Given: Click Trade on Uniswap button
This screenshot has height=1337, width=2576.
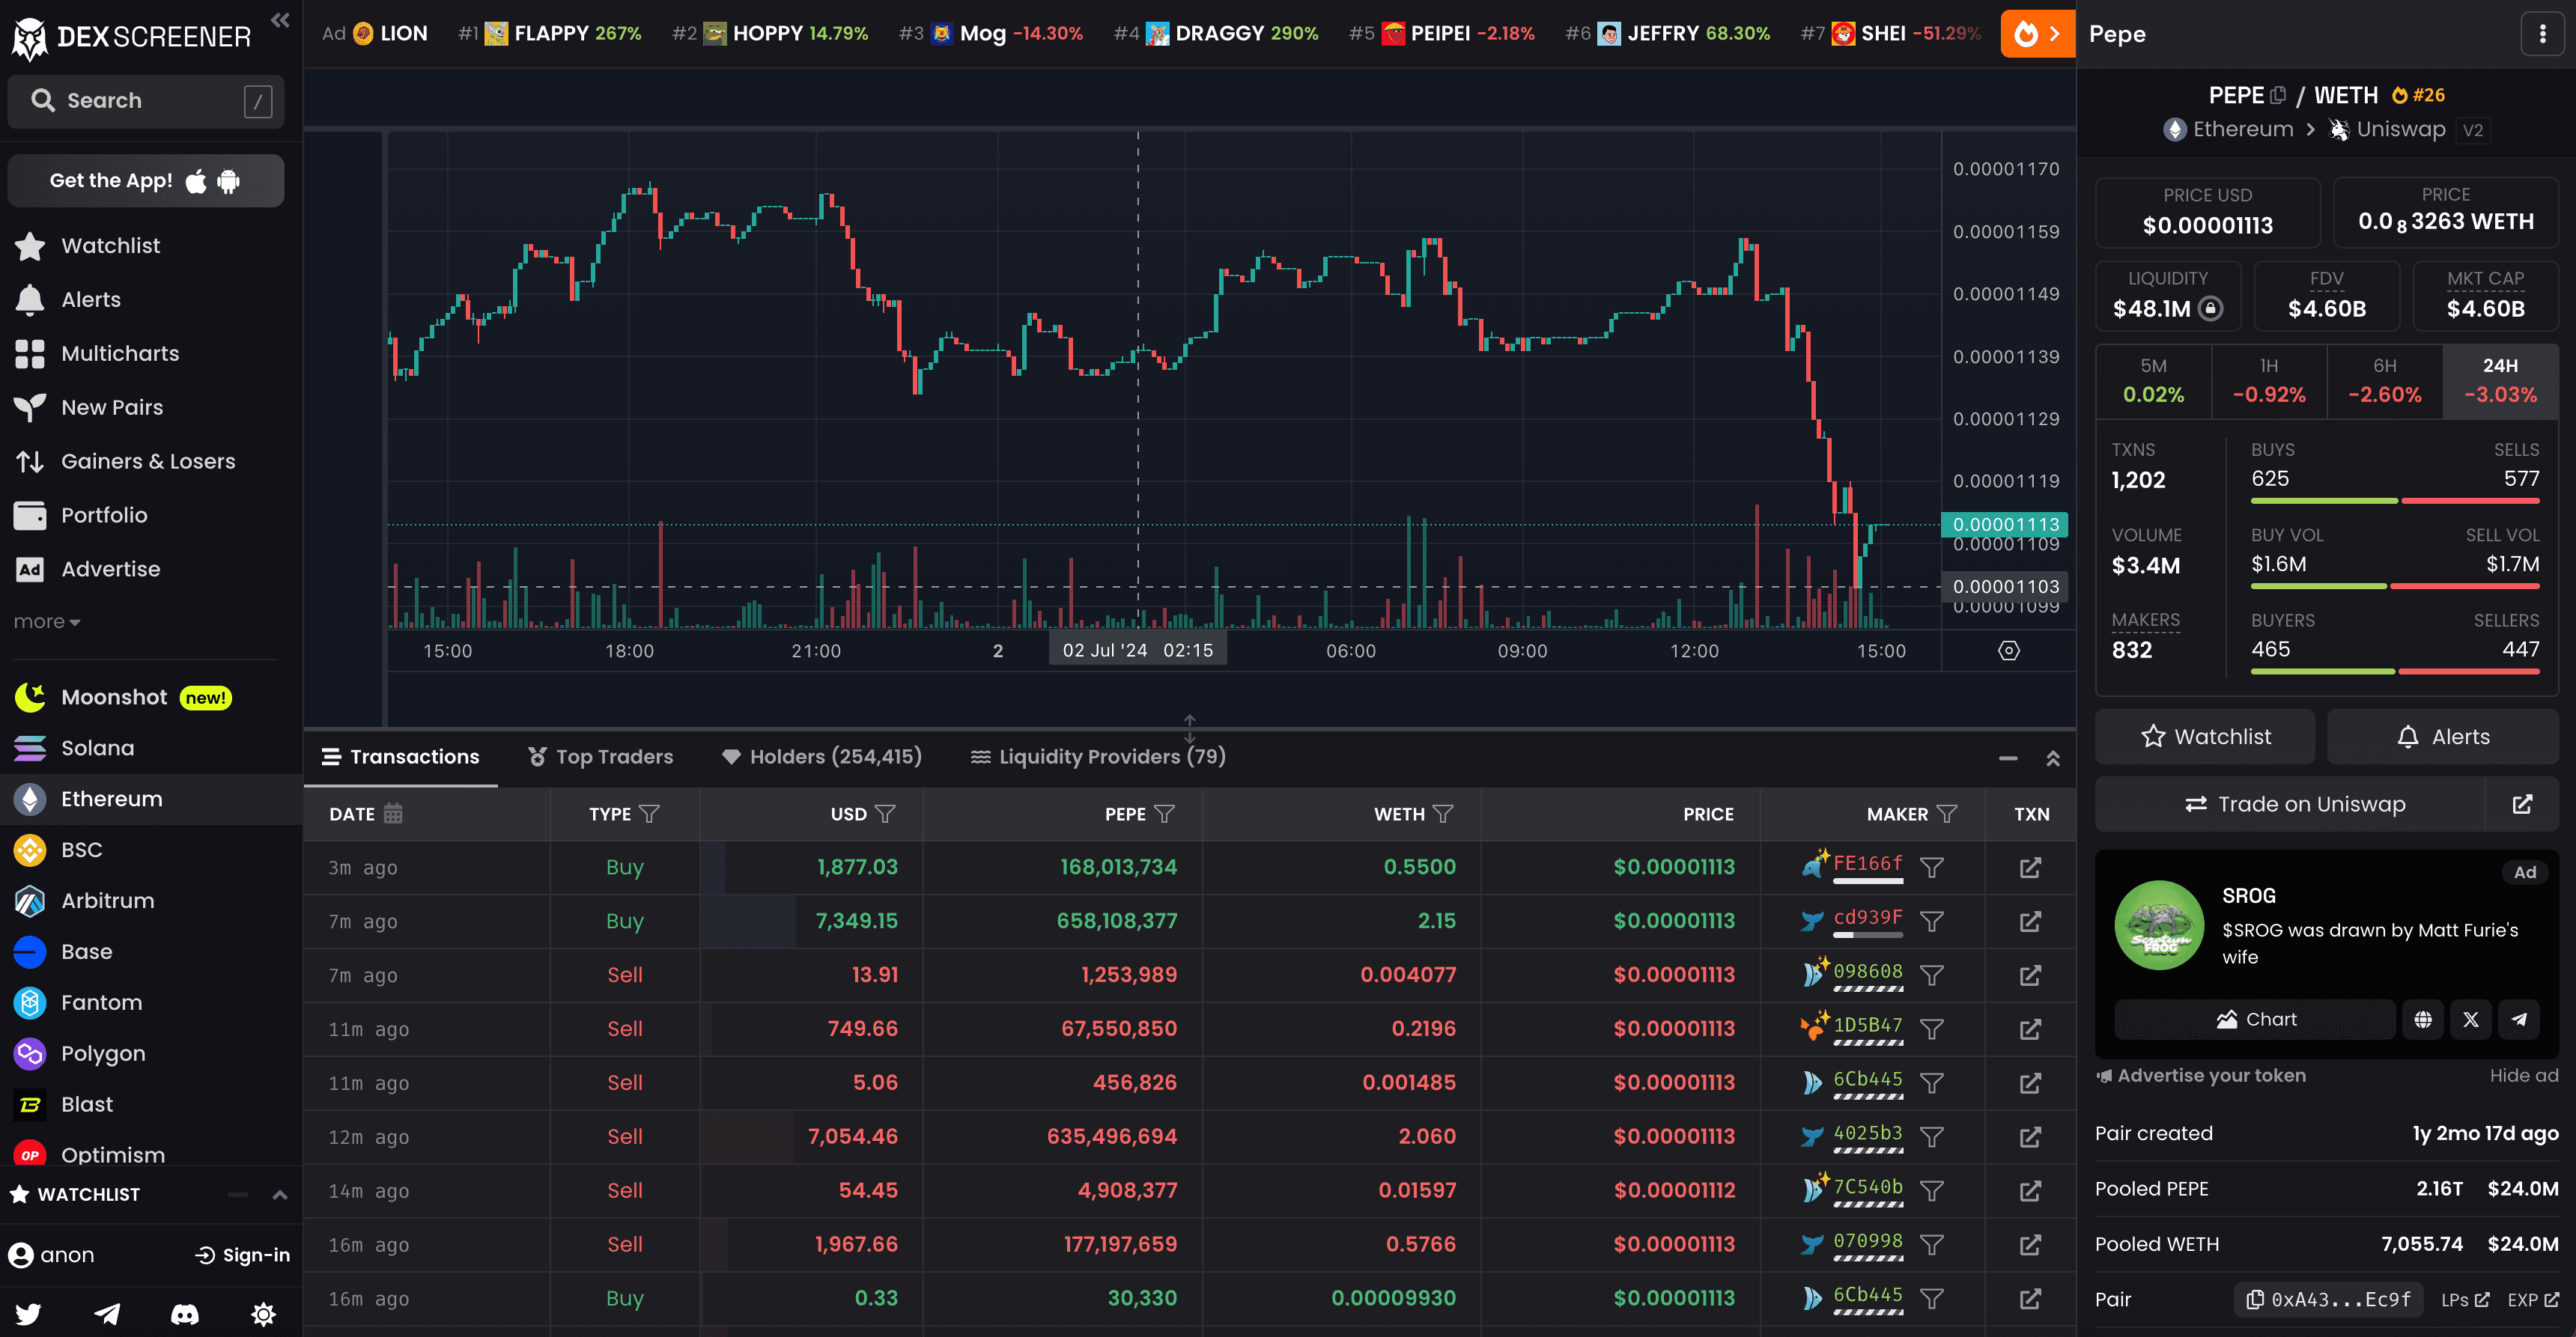Looking at the screenshot, I should pos(2290,805).
